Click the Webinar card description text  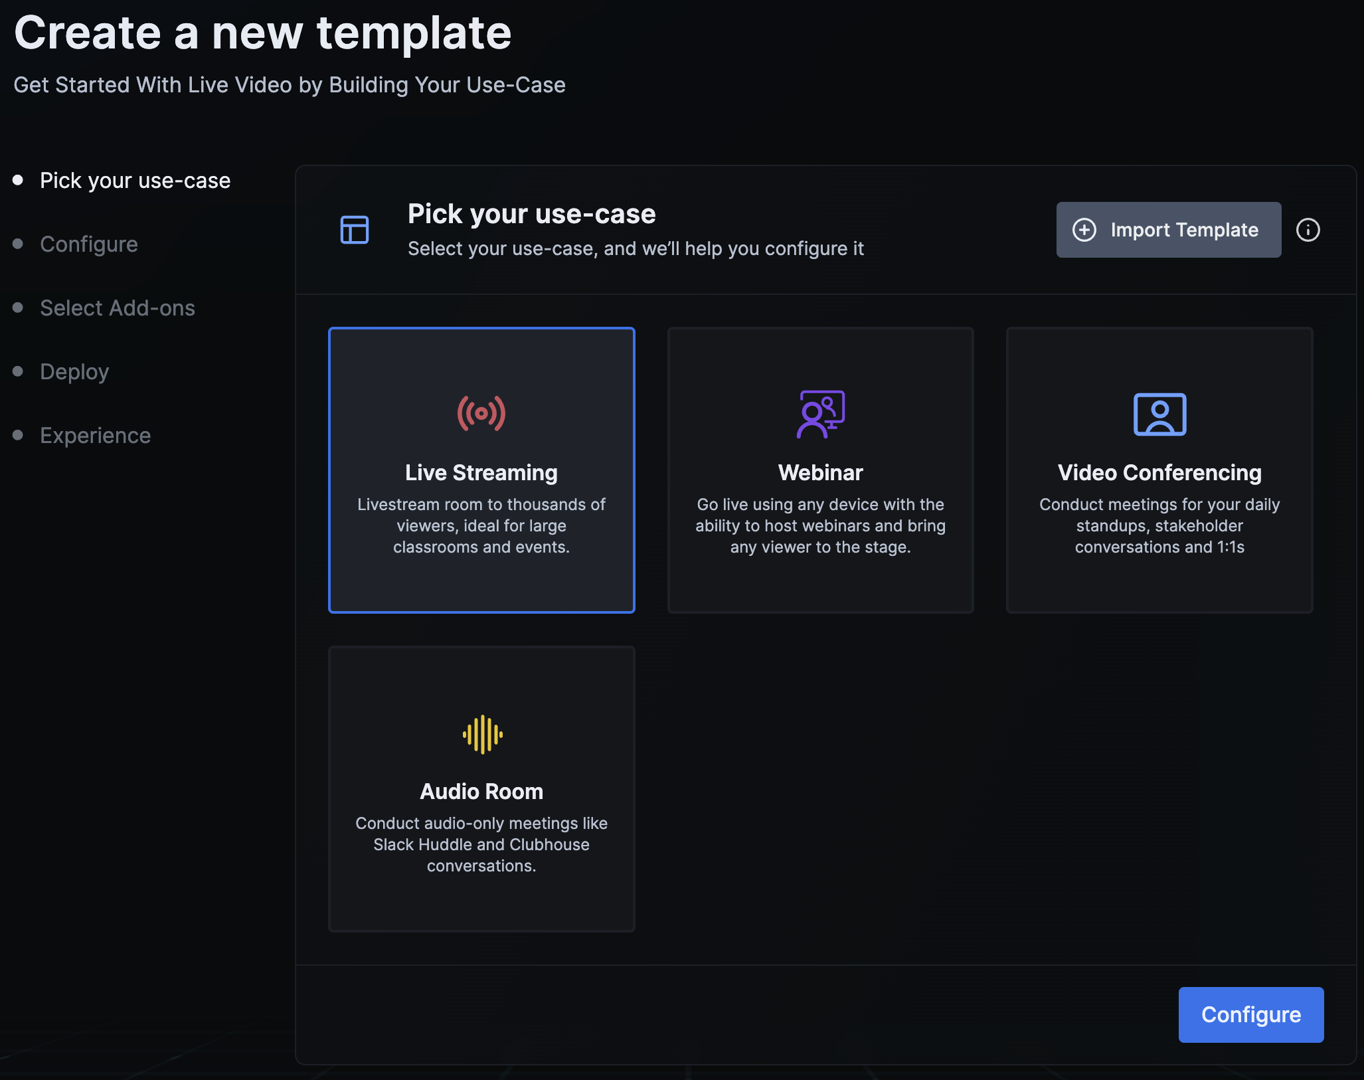click(x=820, y=525)
